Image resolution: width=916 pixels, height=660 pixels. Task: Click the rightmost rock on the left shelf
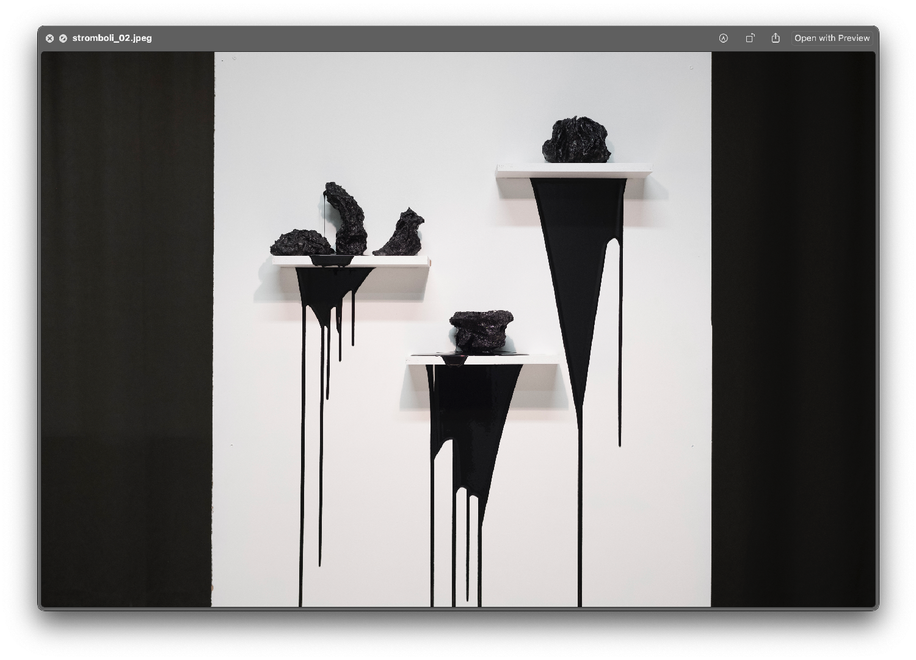coord(402,234)
